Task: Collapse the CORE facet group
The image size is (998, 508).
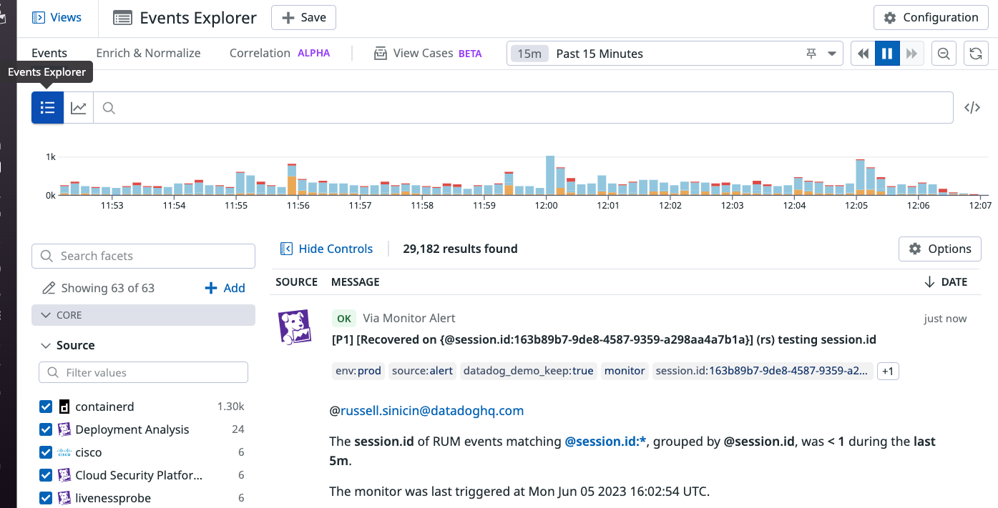Action: click(x=46, y=315)
